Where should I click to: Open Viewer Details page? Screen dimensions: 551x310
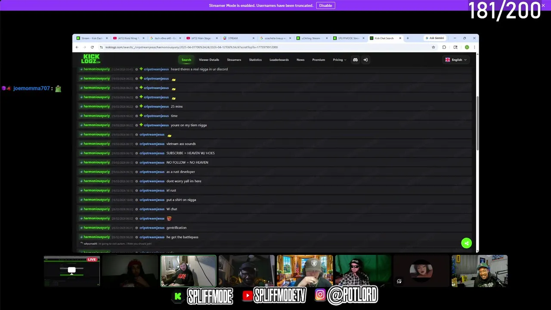pyautogui.click(x=209, y=60)
